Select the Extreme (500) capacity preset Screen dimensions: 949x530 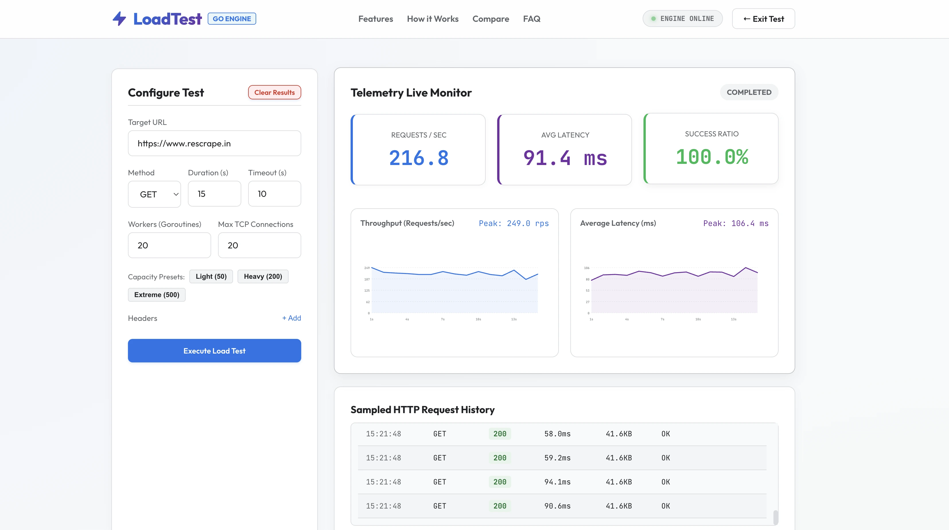(157, 295)
